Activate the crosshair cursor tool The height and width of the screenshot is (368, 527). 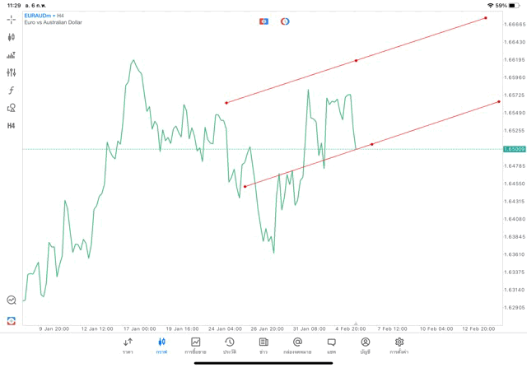pos(12,20)
